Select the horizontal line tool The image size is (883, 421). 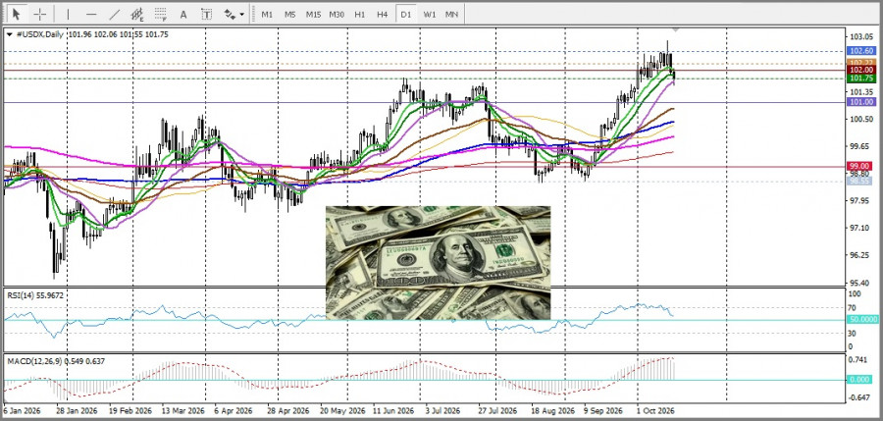[x=92, y=14]
